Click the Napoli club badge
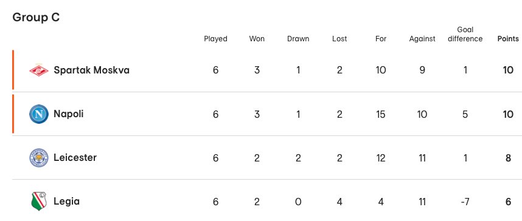 pos(38,114)
